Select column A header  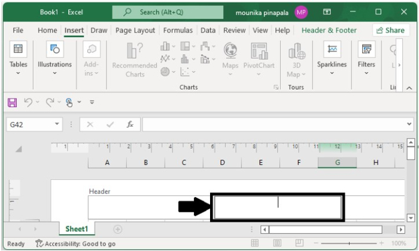point(107,163)
